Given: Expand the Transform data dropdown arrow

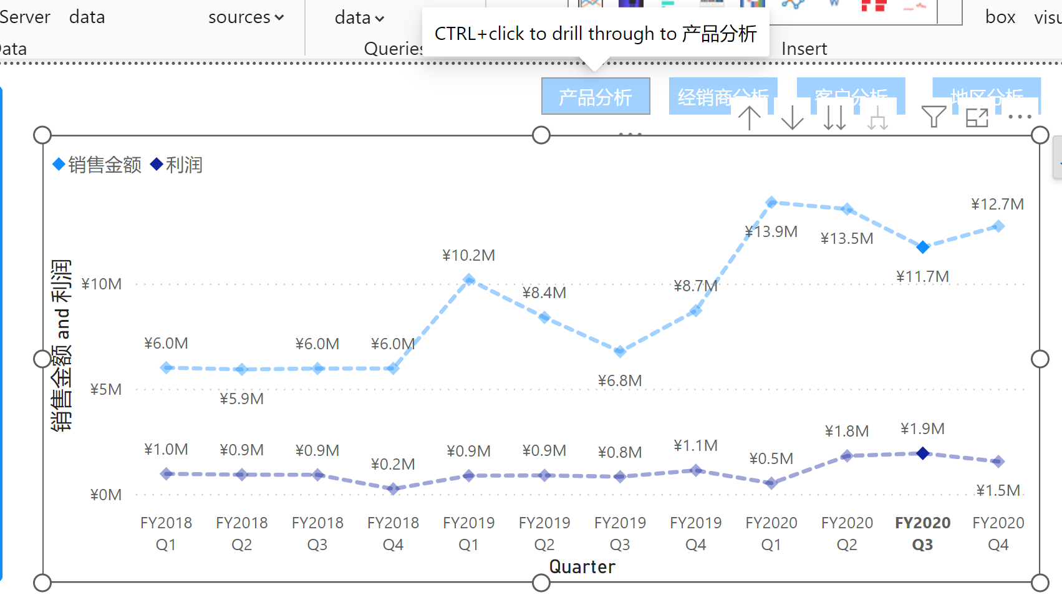Looking at the screenshot, I should click(x=359, y=18).
